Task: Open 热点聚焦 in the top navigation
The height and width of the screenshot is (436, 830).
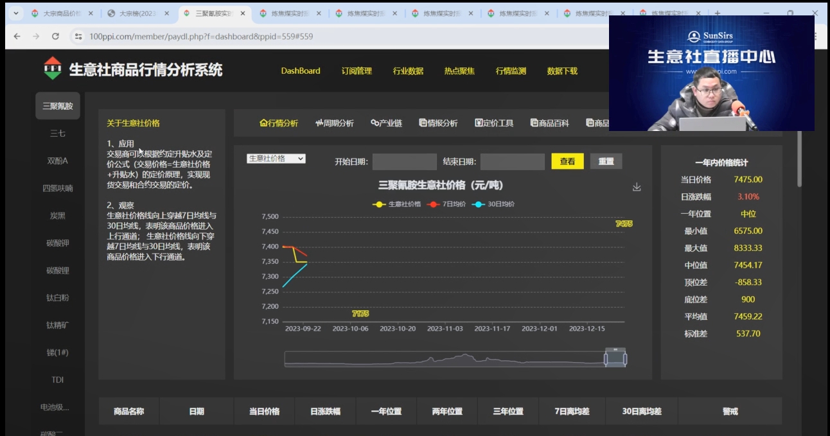Action: click(459, 71)
